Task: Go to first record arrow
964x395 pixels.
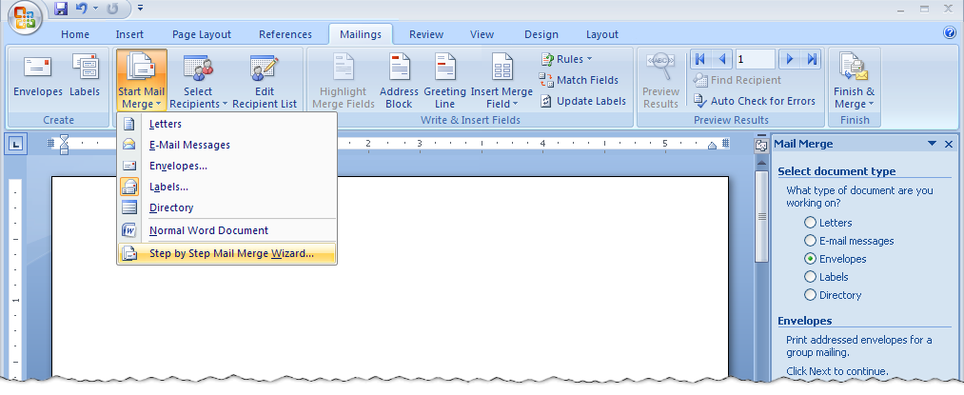Action: 699,59
